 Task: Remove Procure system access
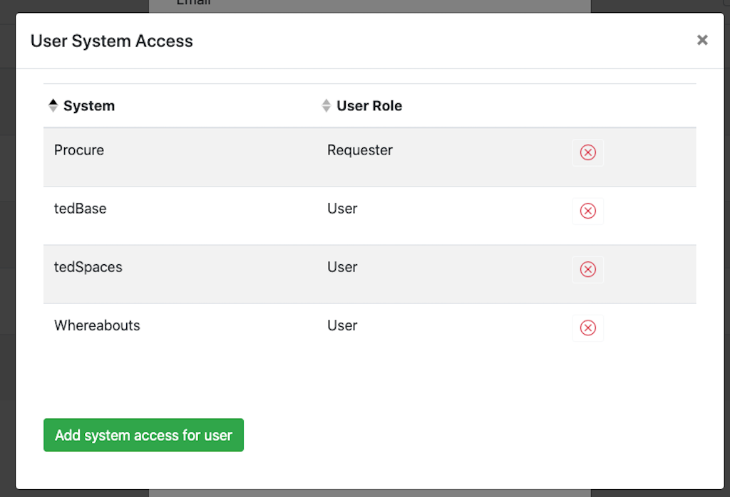click(587, 152)
